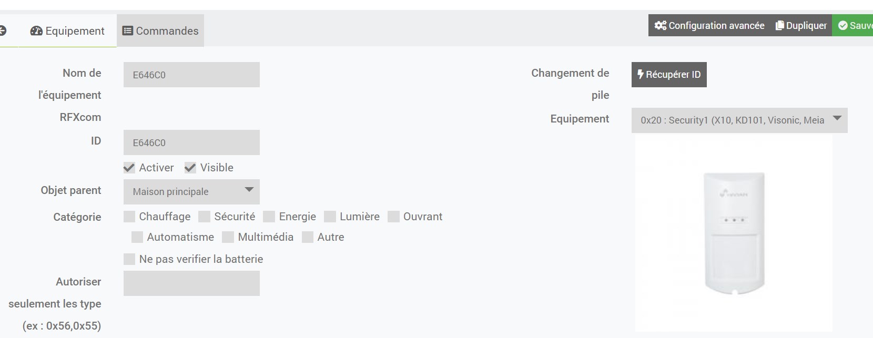Switch to the Commandes tab
Screen dimensions: 873x338
pyautogui.click(x=160, y=31)
